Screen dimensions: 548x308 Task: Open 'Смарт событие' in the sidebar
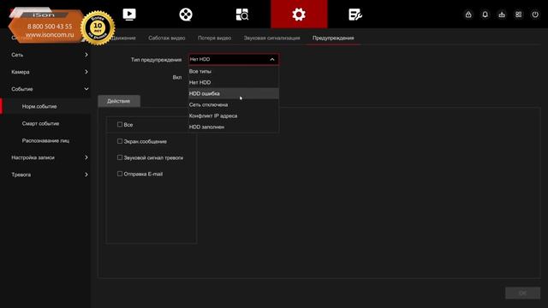tap(46, 123)
